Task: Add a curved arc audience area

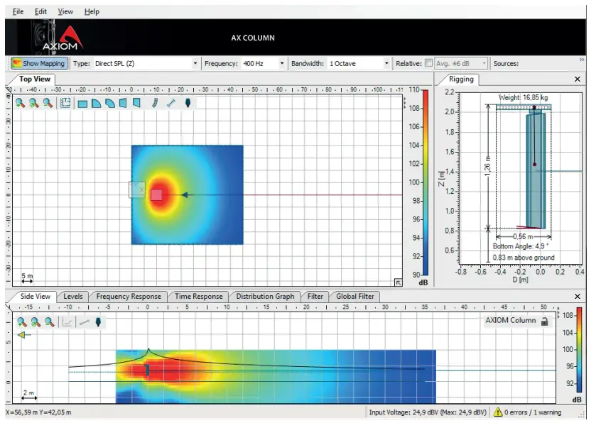Action: point(110,104)
